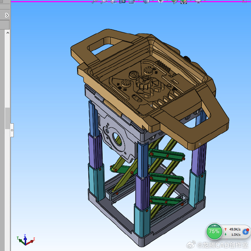Viewport: 251px width, 251px height.
Task: Click the 49.9K/s upload speed readout
Action: tap(235, 229)
